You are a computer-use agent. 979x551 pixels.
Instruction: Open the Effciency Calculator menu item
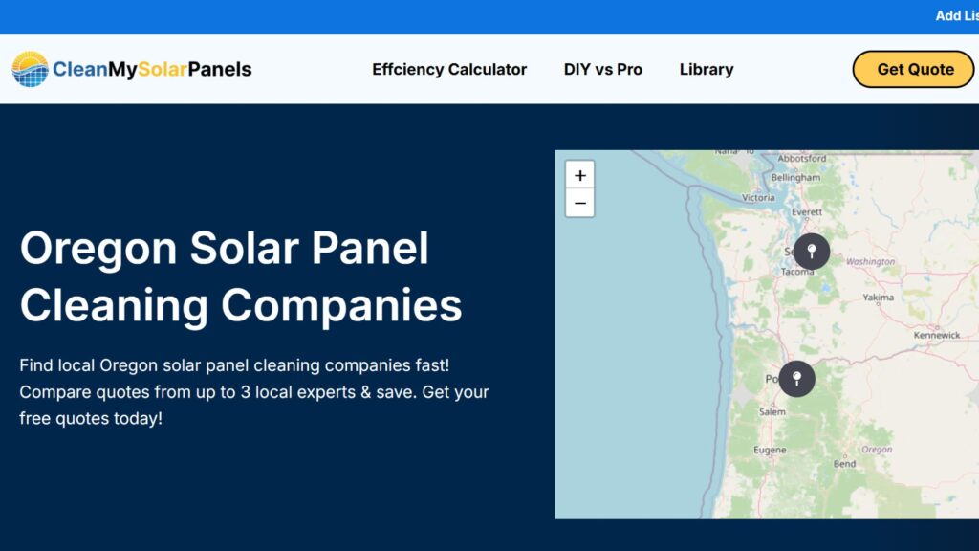(449, 69)
